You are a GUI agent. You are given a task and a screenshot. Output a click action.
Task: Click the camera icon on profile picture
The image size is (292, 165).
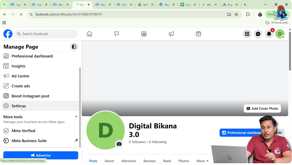pyautogui.click(x=119, y=144)
